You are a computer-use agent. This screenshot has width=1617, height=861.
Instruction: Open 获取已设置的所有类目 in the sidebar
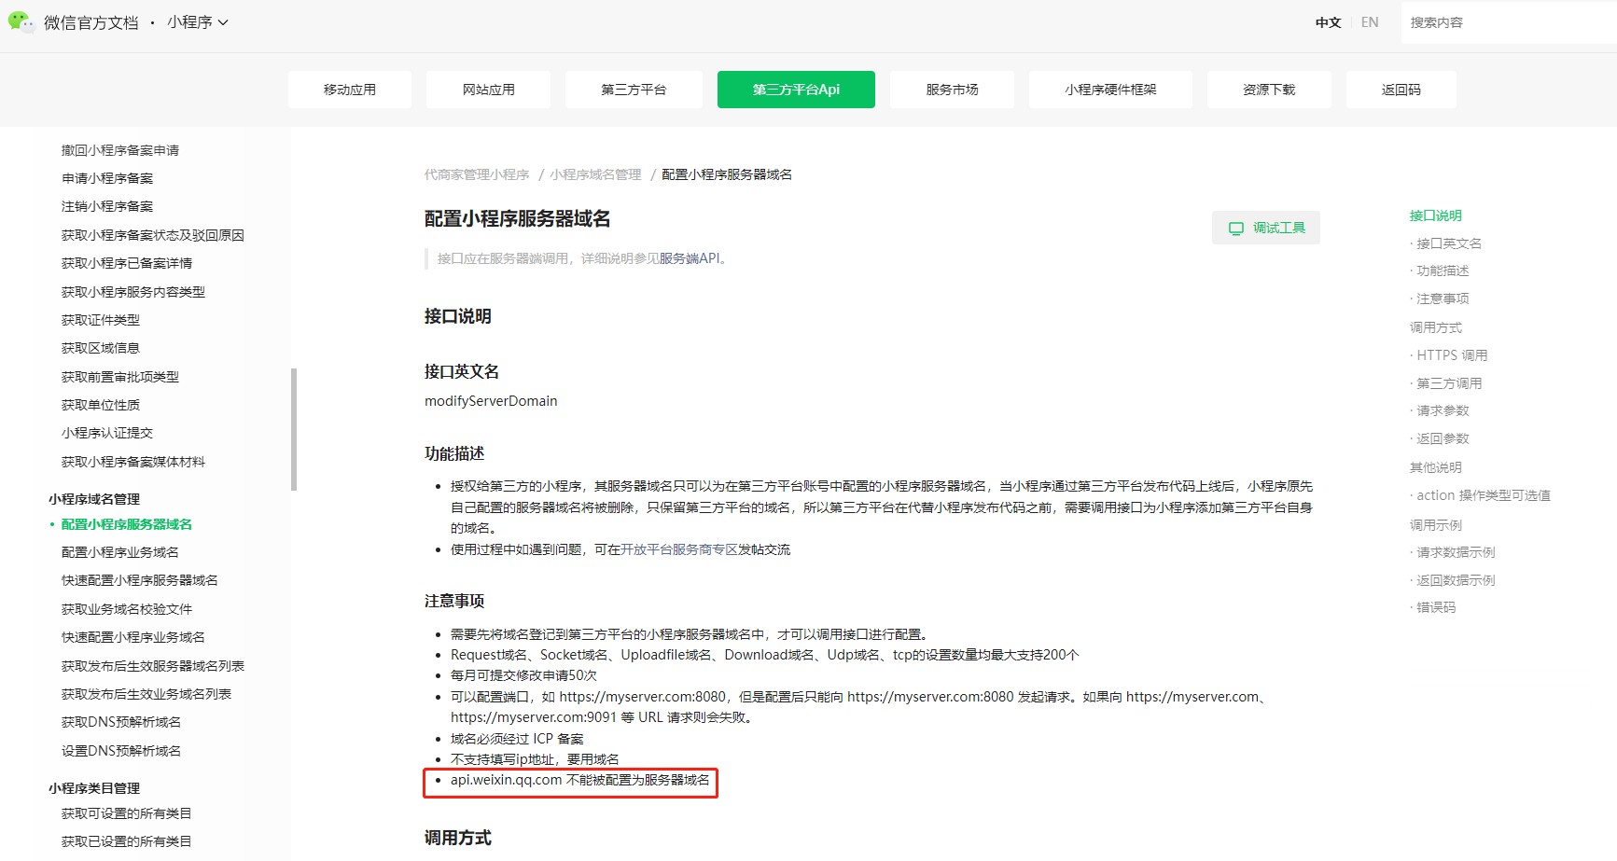[x=127, y=841]
